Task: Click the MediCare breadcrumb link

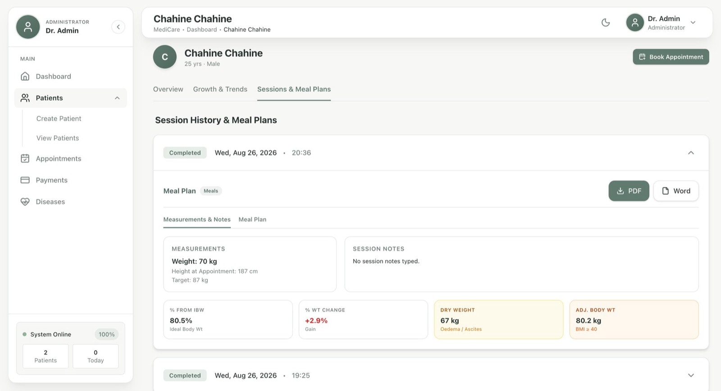Action: click(x=167, y=30)
